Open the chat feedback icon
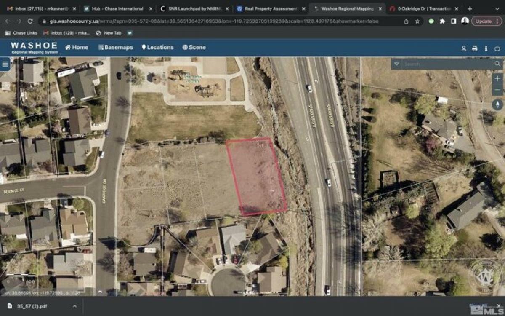The image size is (505, 316). [497, 48]
